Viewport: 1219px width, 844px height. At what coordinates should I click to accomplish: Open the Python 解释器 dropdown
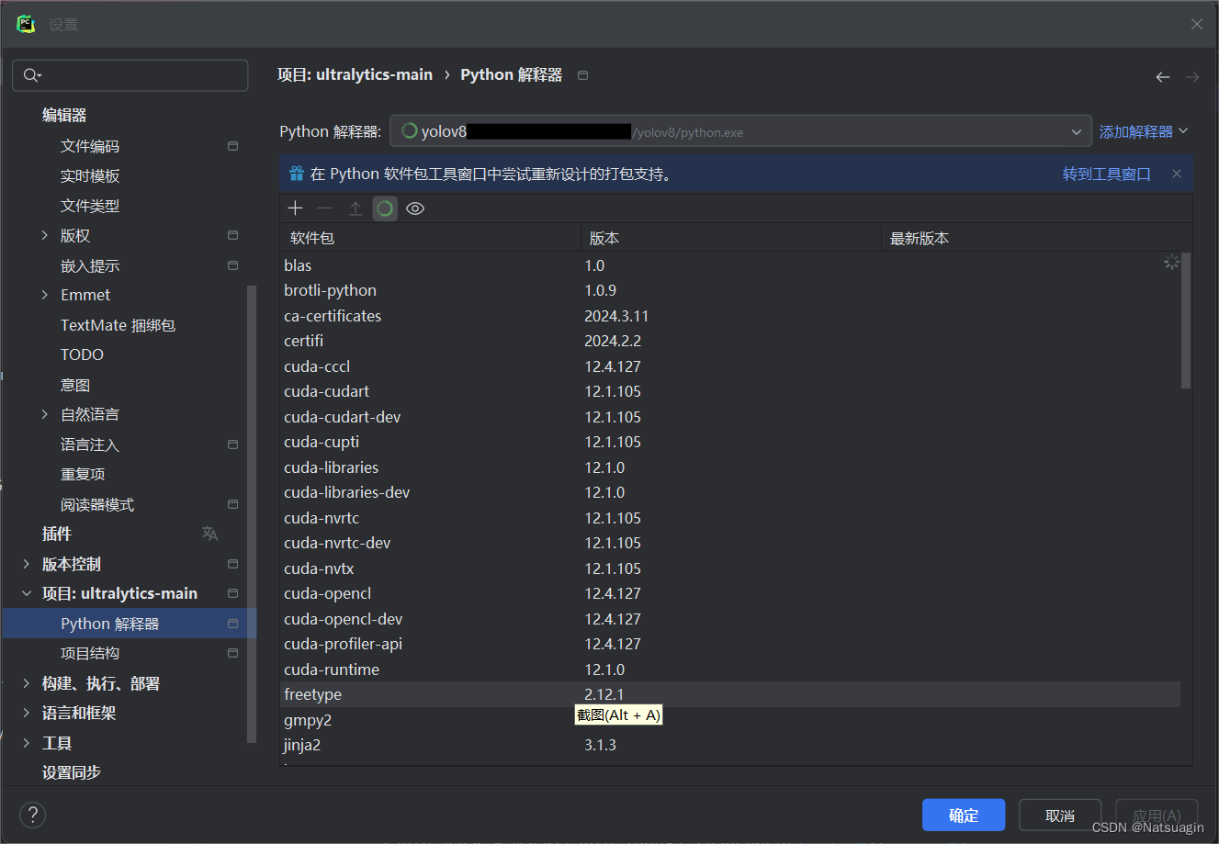tap(740, 131)
